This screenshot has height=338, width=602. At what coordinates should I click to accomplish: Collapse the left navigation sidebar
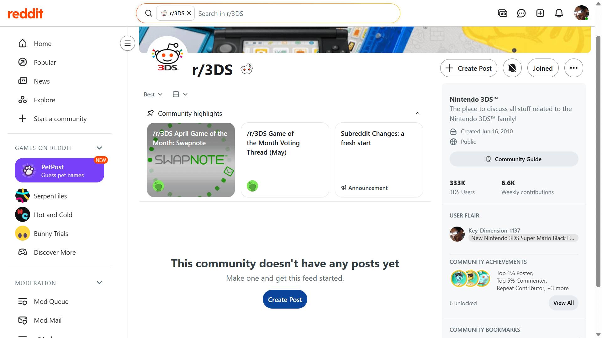128,43
